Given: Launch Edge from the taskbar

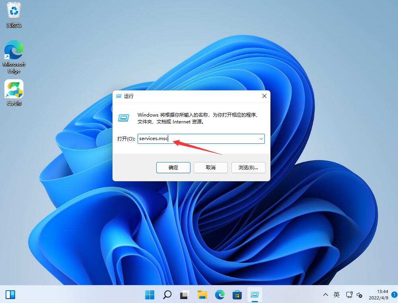Looking at the screenshot, I should click(219, 295).
